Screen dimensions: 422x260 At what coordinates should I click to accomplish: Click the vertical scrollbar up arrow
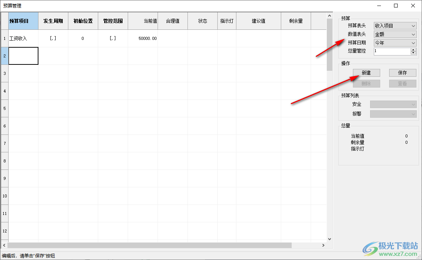pyautogui.click(x=330, y=16)
